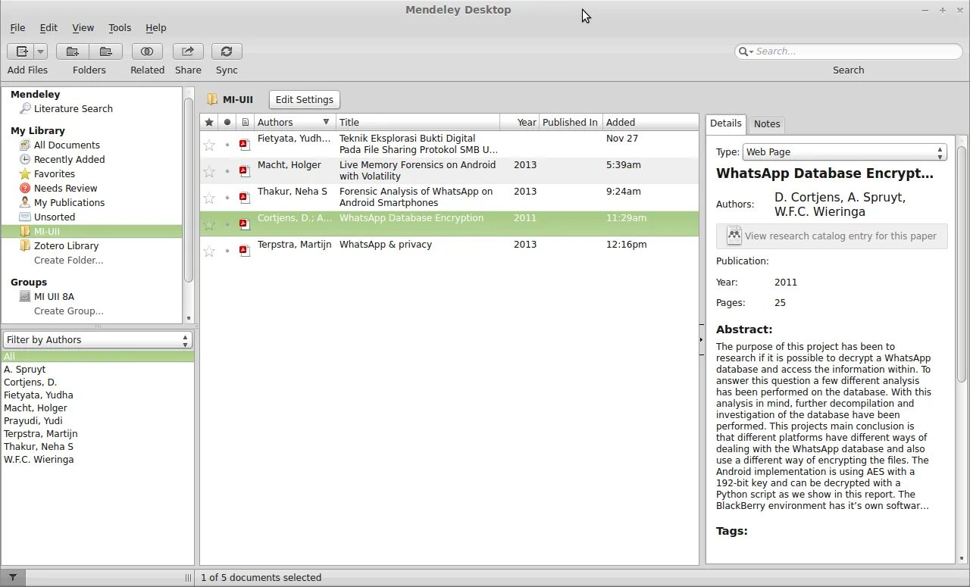Select All Documents in My Library
The image size is (970, 587).
67,145
